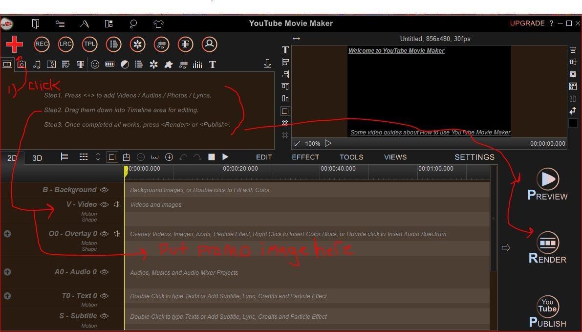Click the preview side T text tool
Image resolution: width=582 pixels, height=332 pixels.
(285, 50)
